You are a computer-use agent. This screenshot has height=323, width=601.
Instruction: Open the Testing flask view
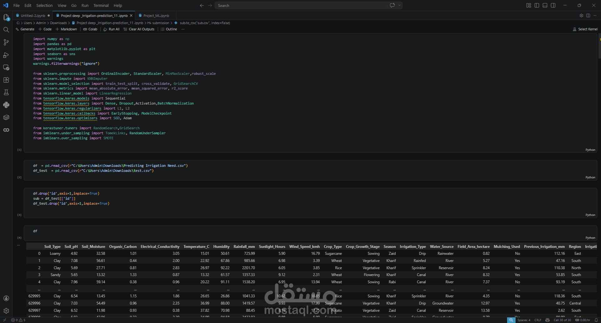click(x=6, y=92)
